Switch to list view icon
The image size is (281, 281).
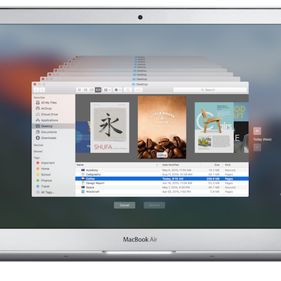[x=86, y=90]
